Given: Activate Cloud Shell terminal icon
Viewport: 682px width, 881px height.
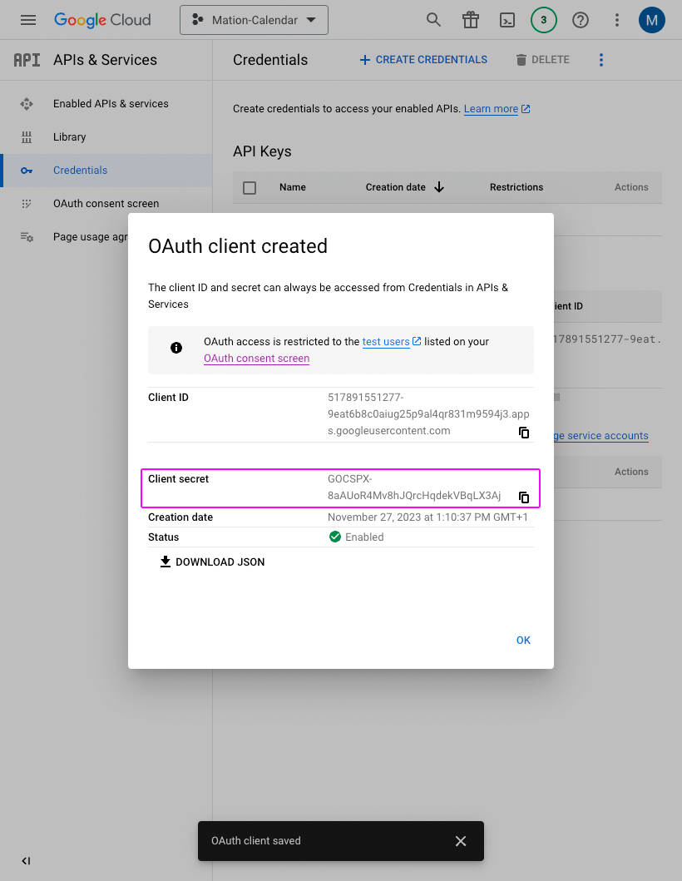Looking at the screenshot, I should click(507, 20).
